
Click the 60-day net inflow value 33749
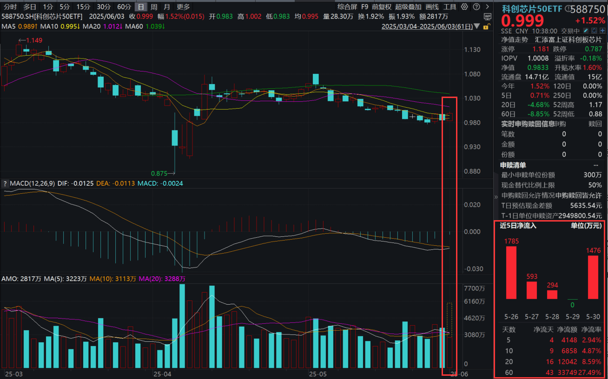(x=568, y=372)
